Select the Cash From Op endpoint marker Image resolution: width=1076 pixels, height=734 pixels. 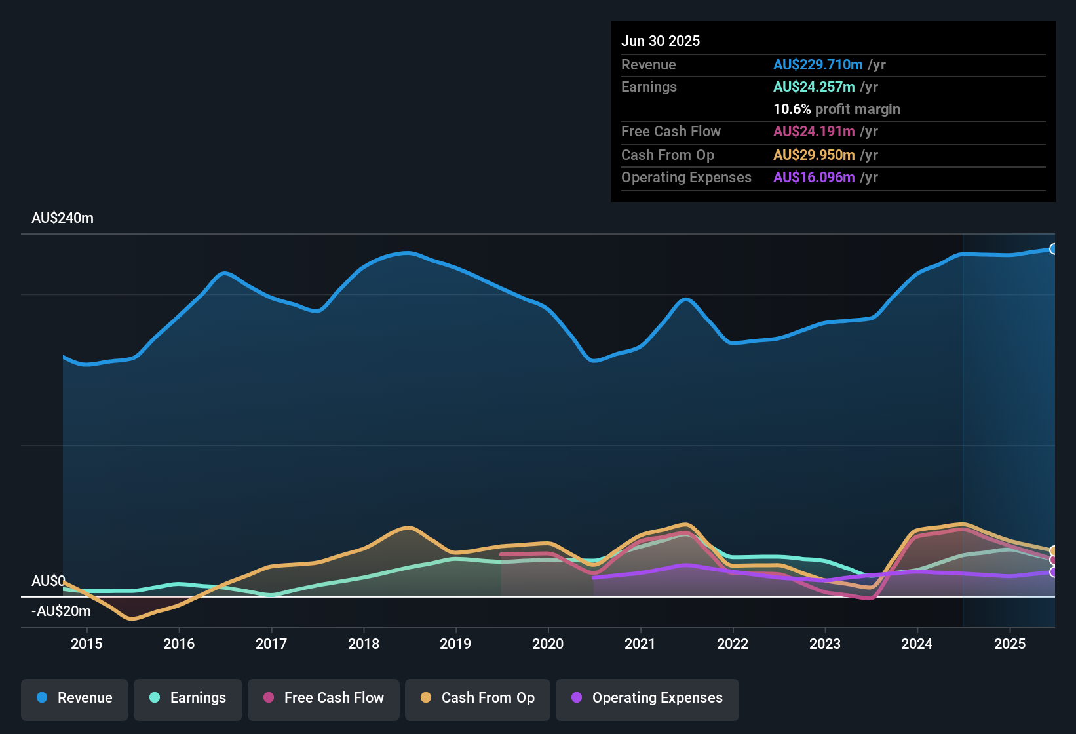point(1054,551)
